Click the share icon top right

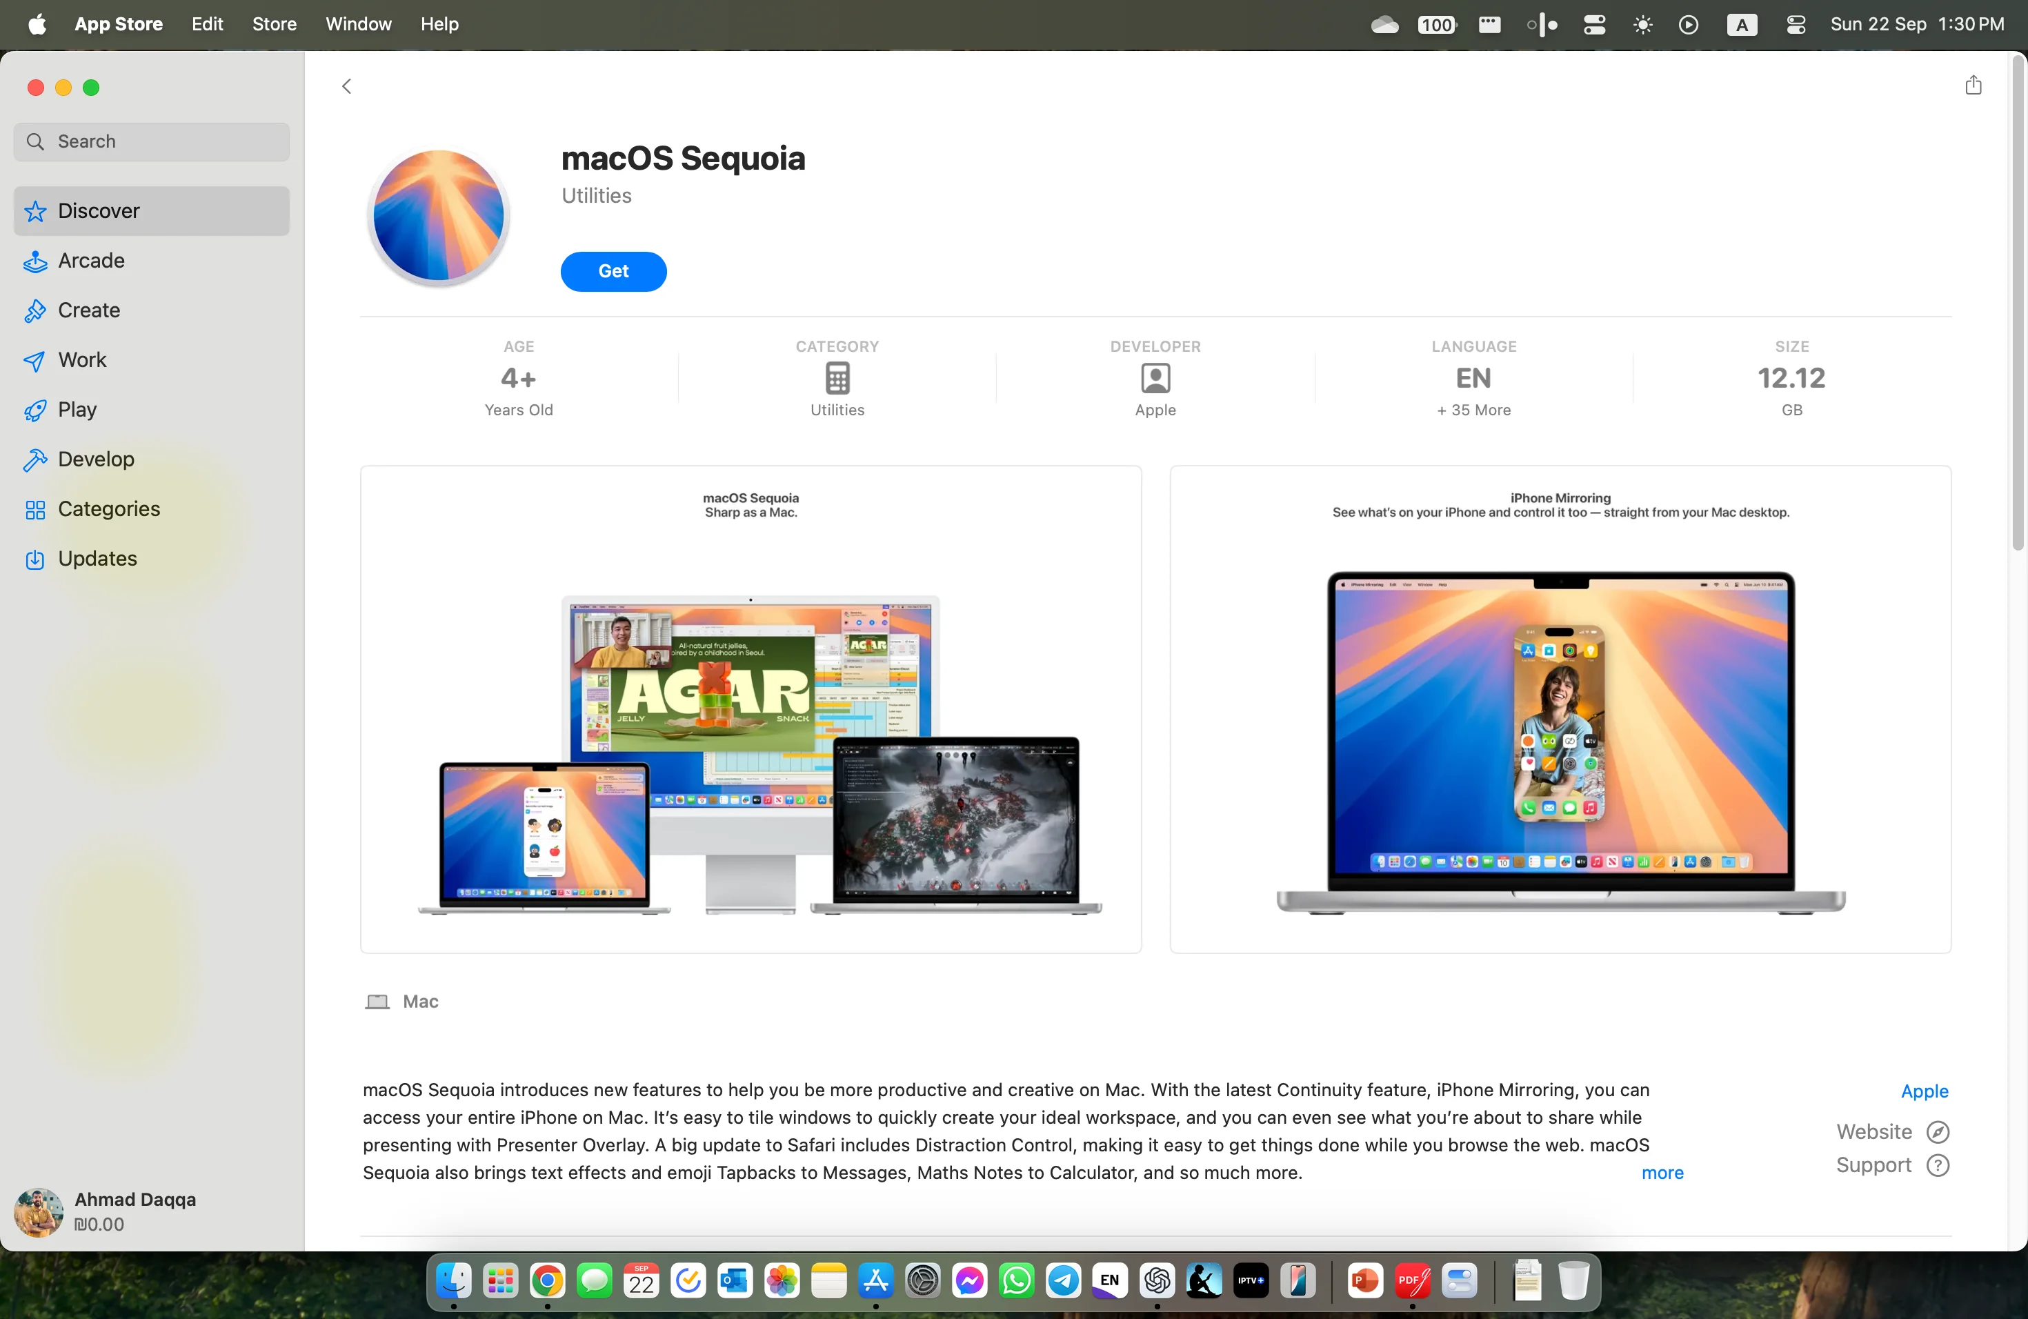coord(1974,84)
